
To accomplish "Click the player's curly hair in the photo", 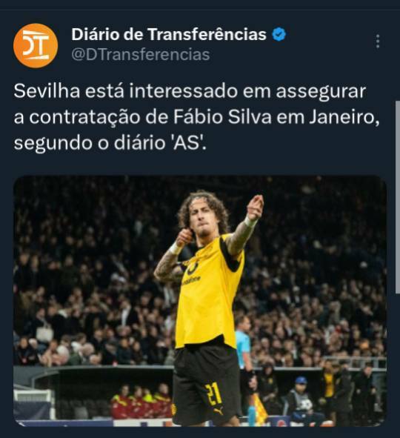I will coord(204,207).
